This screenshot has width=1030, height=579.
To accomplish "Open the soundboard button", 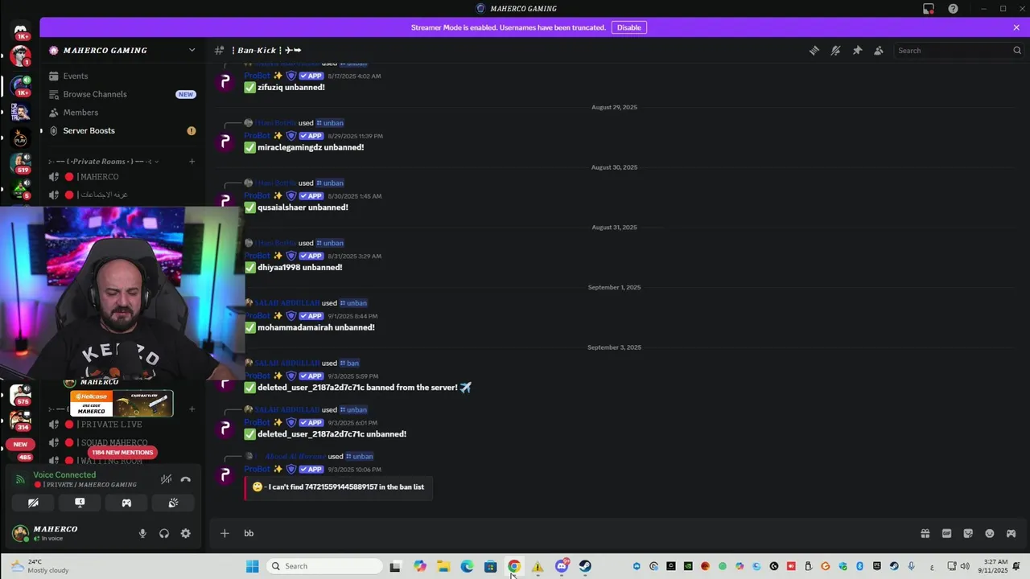I will click(173, 503).
